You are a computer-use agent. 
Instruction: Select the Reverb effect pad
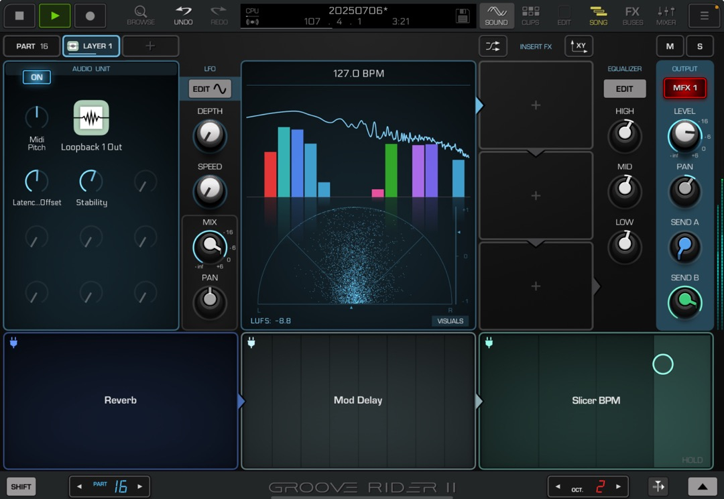[121, 400]
